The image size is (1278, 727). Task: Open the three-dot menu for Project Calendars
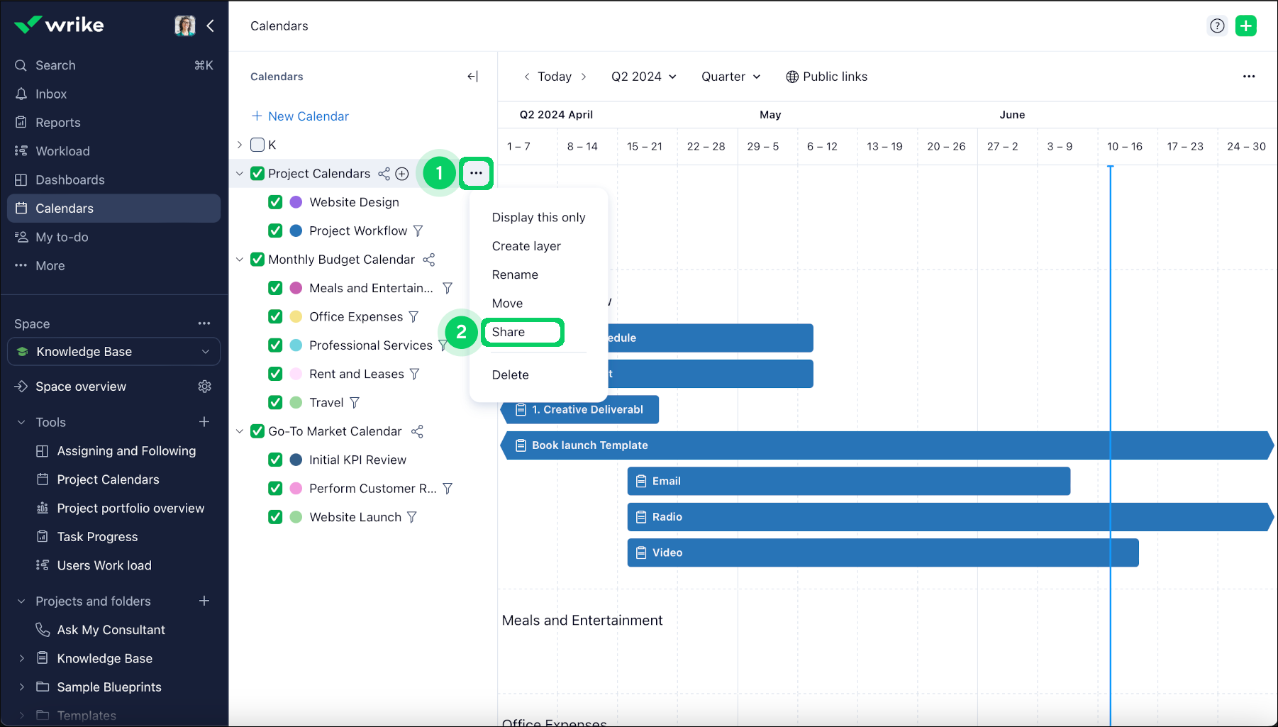tap(476, 173)
